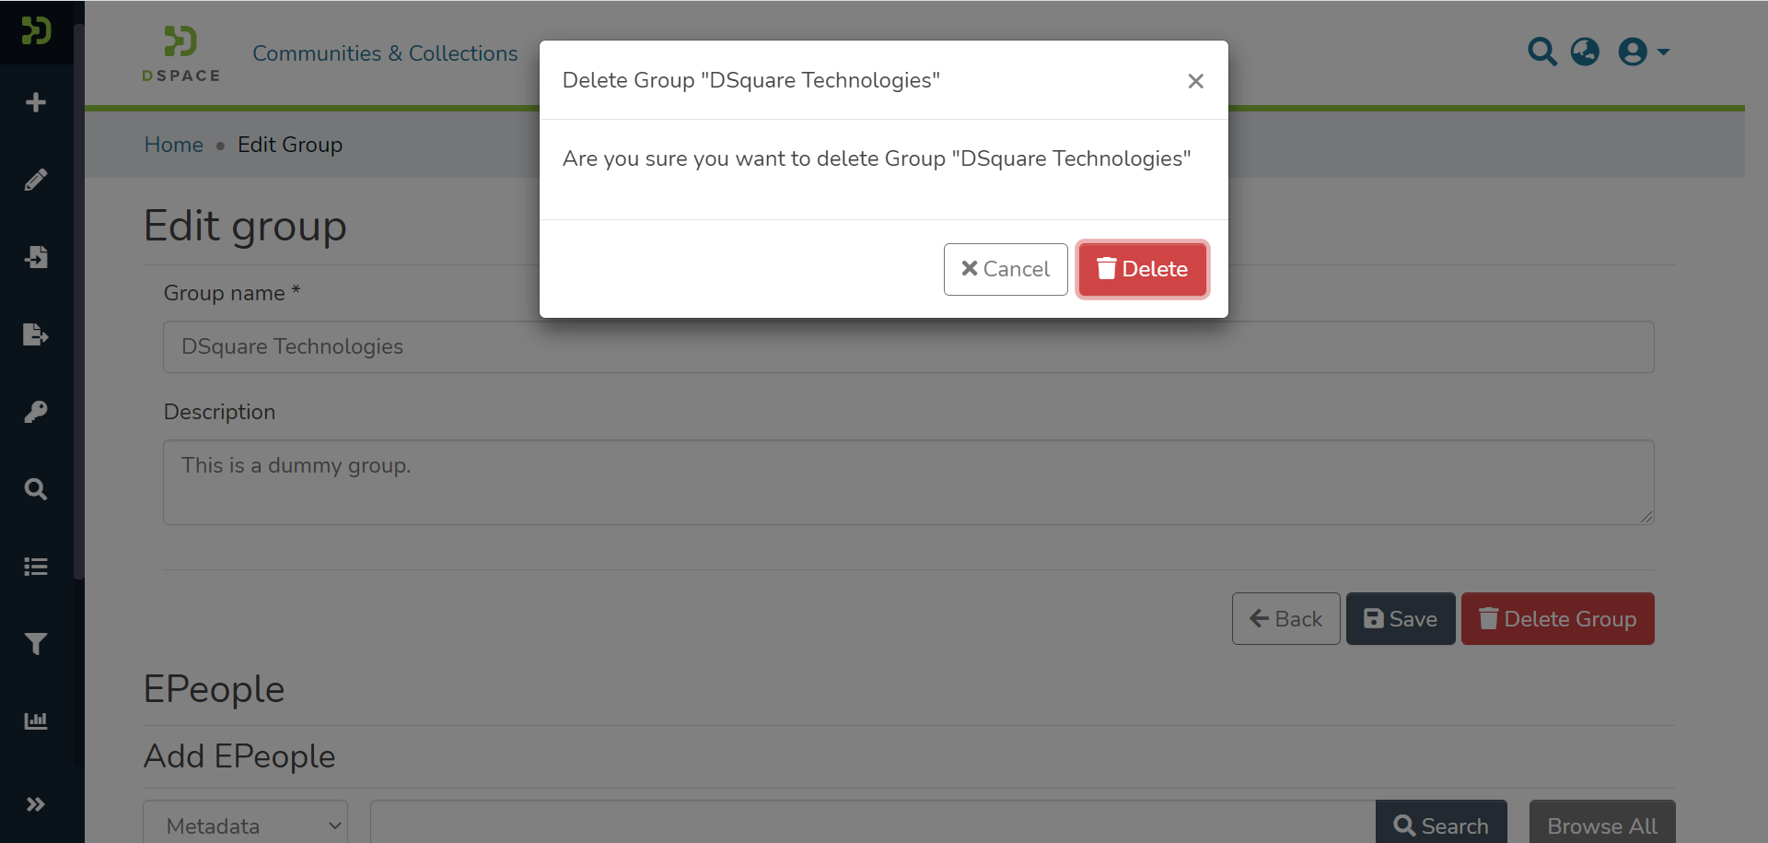
Task: Select the New (plus) sidebar icon
Action: click(36, 102)
